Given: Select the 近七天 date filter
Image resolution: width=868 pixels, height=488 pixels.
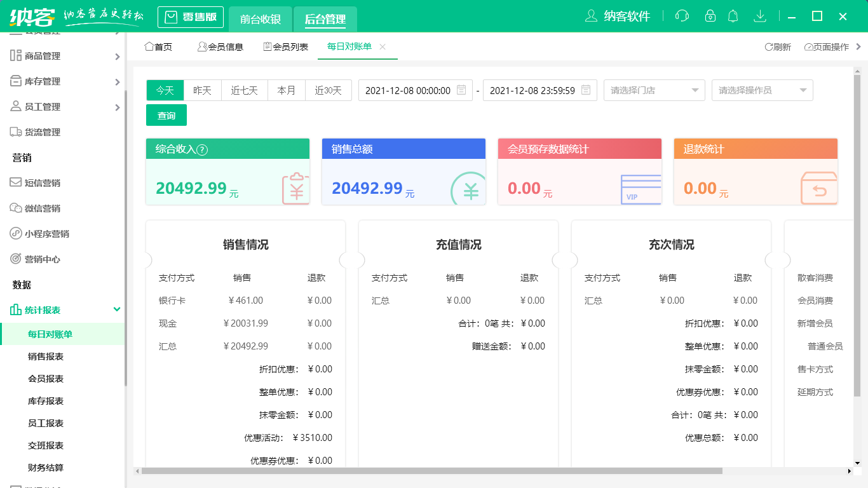Looking at the screenshot, I should [x=244, y=90].
